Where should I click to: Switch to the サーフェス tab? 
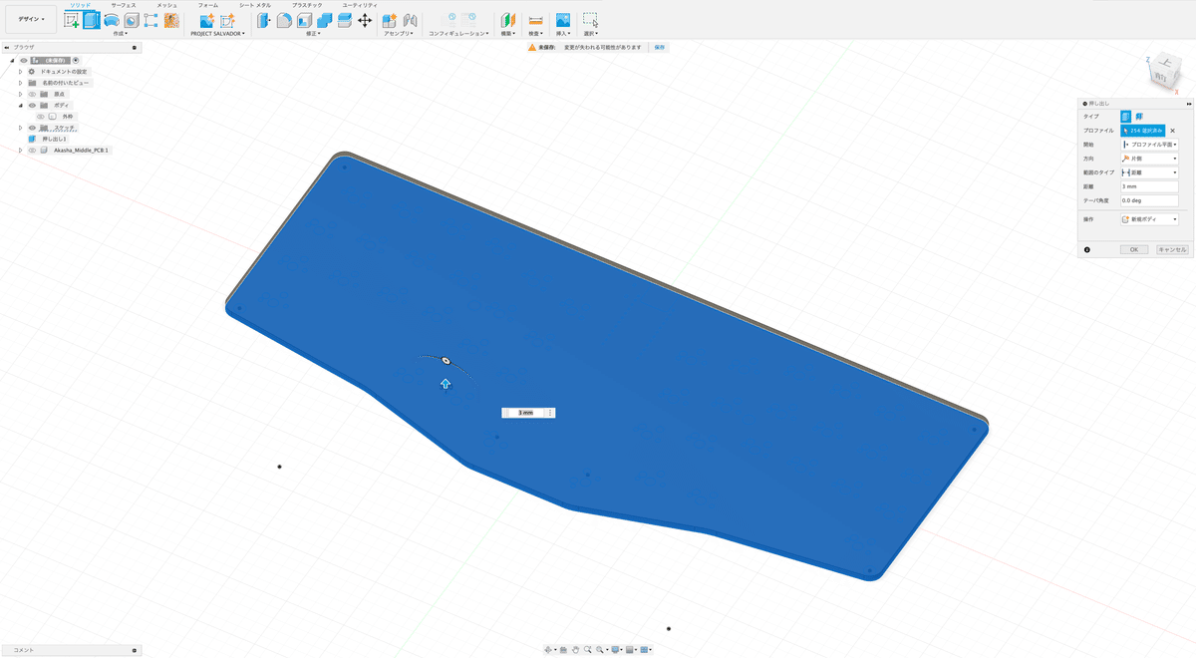point(124,5)
